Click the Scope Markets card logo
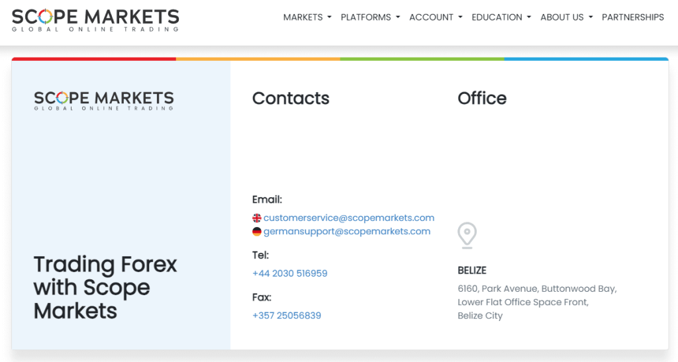This screenshot has height=362, width=678. (104, 101)
